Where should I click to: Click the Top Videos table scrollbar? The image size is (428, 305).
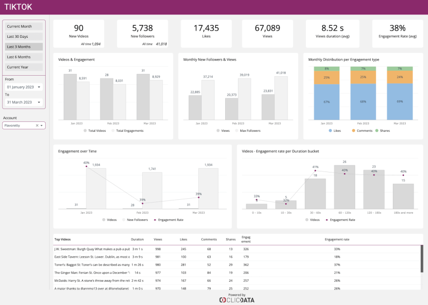[x=422, y=258]
